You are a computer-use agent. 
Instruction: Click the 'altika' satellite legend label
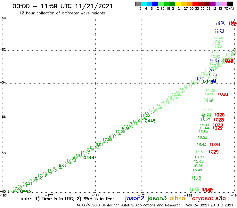(177, 198)
